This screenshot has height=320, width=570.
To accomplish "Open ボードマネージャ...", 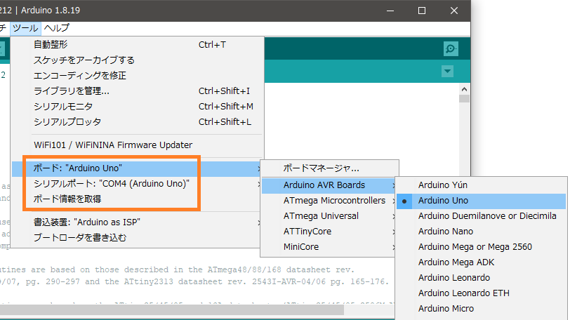I will point(329,168).
